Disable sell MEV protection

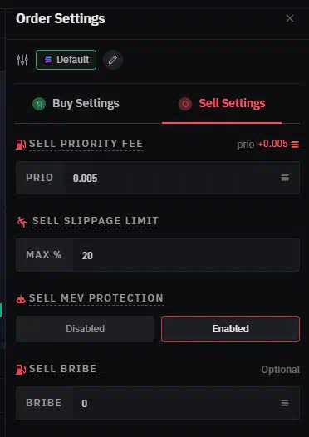[x=85, y=329]
